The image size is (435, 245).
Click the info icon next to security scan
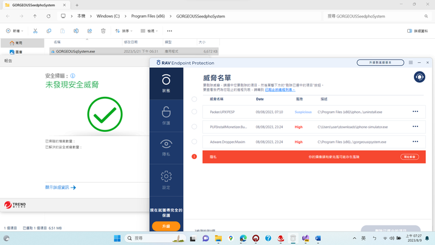pyautogui.click(x=72, y=76)
